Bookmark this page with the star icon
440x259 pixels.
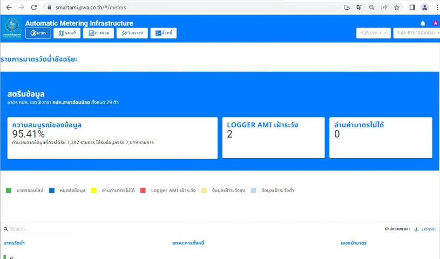click(x=397, y=8)
